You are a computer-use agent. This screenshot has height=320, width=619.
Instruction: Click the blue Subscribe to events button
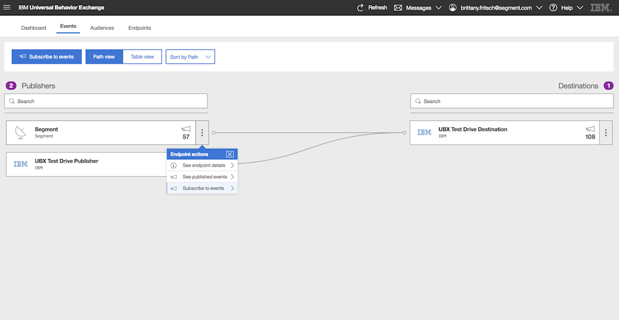pyautogui.click(x=46, y=57)
